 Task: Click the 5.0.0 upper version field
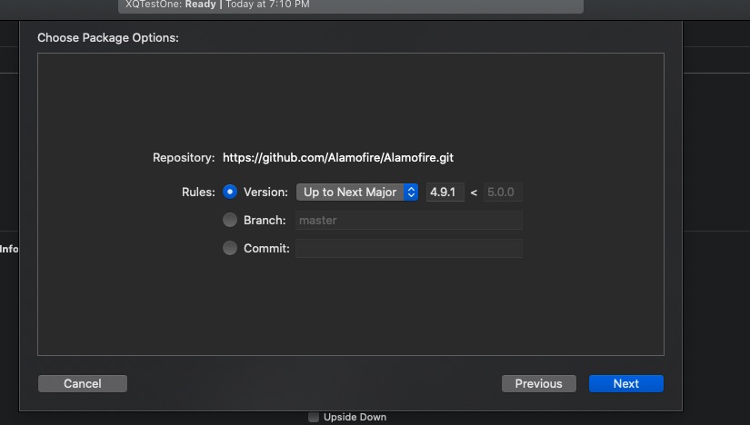503,192
